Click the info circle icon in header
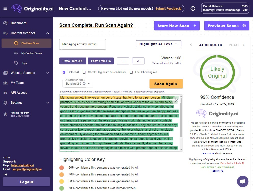This screenshot has height=191, width=253. tap(193, 9)
